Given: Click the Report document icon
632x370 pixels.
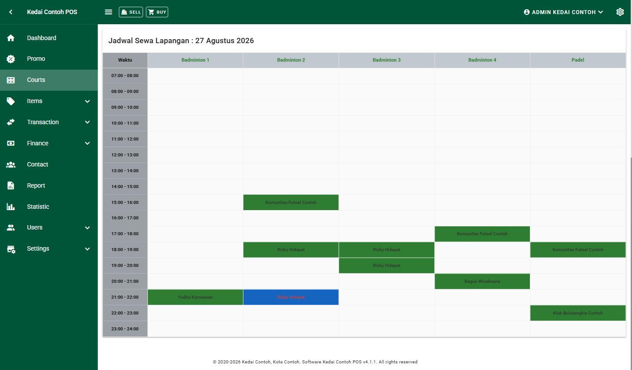Looking at the screenshot, I should (x=11, y=185).
